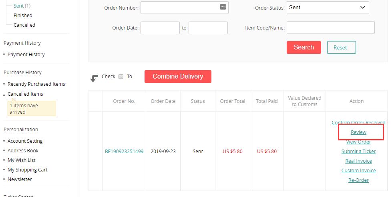Image resolution: width=392 pixels, height=197 pixels.
Task: Open the Review link for the order
Action: (358, 132)
